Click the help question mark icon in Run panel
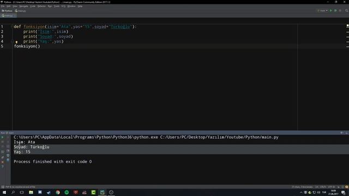The image size is (349, 196). tap(2, 167)
